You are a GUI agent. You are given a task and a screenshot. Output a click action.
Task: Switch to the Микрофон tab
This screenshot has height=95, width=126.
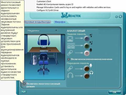tap(60, 22)
